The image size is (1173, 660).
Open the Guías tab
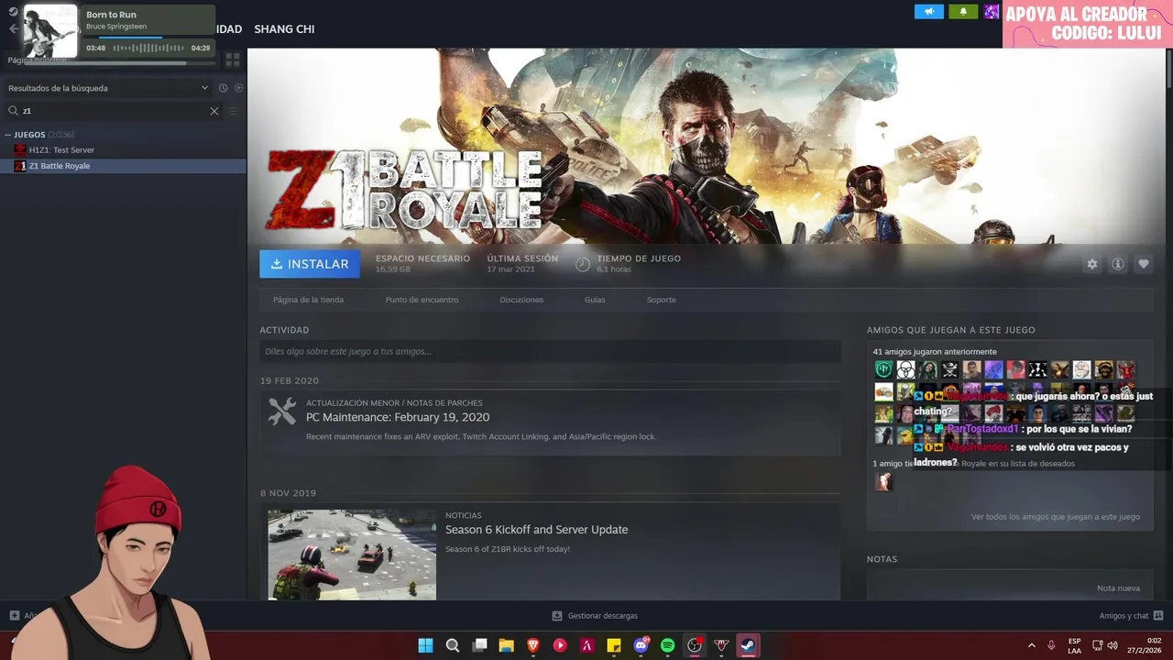[x=595, y=300]
